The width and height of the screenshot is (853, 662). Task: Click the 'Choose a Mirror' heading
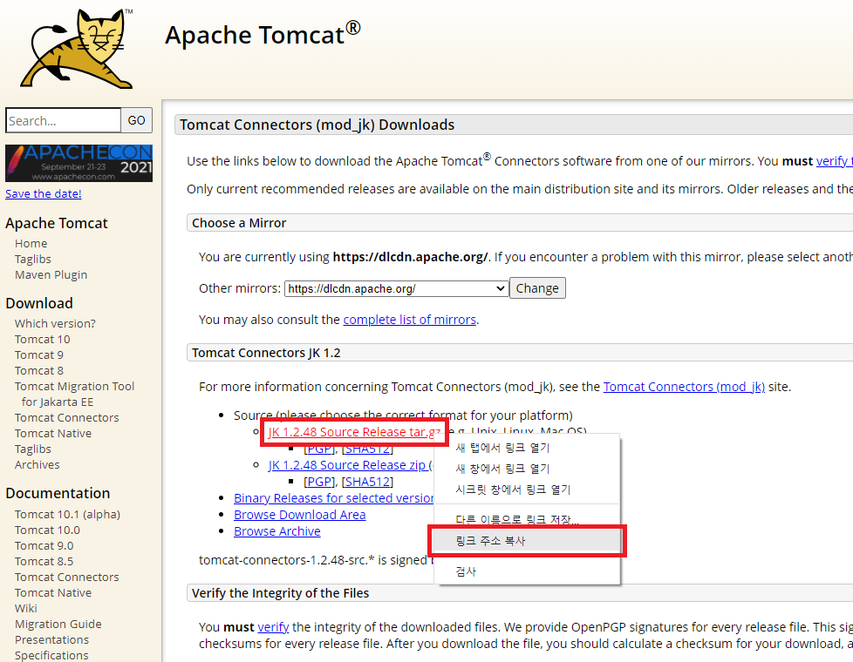point(239,223)
